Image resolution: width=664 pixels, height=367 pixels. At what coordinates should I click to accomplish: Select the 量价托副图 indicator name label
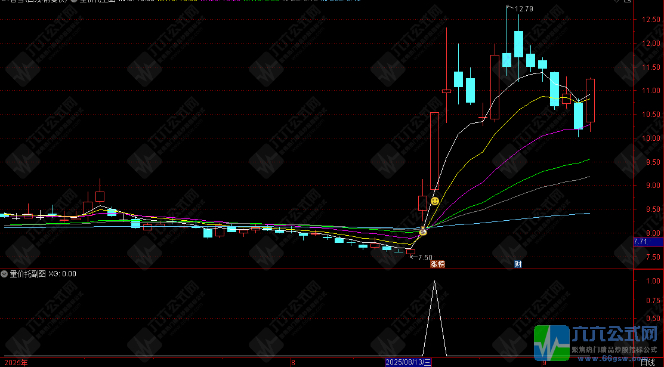27,274
